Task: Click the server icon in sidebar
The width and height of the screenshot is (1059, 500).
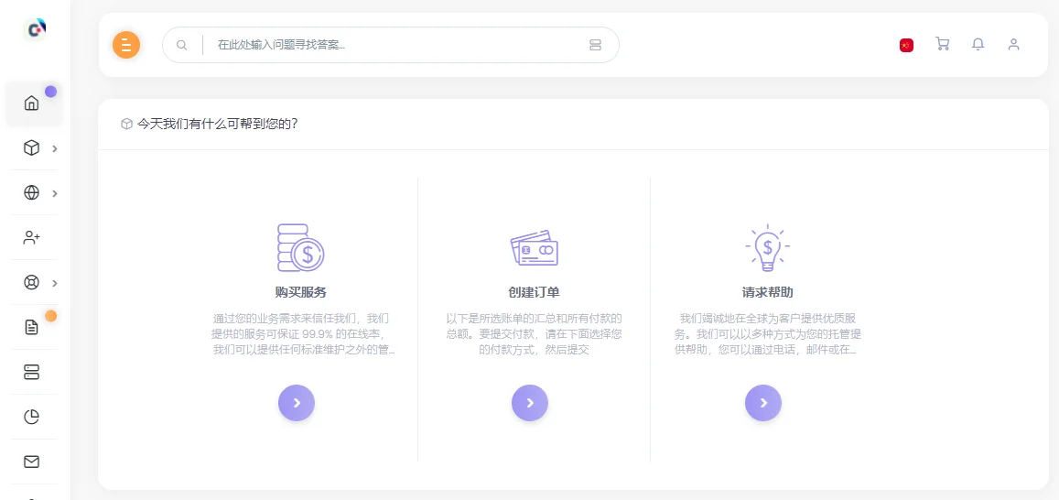Action: [x=32, y=372]
